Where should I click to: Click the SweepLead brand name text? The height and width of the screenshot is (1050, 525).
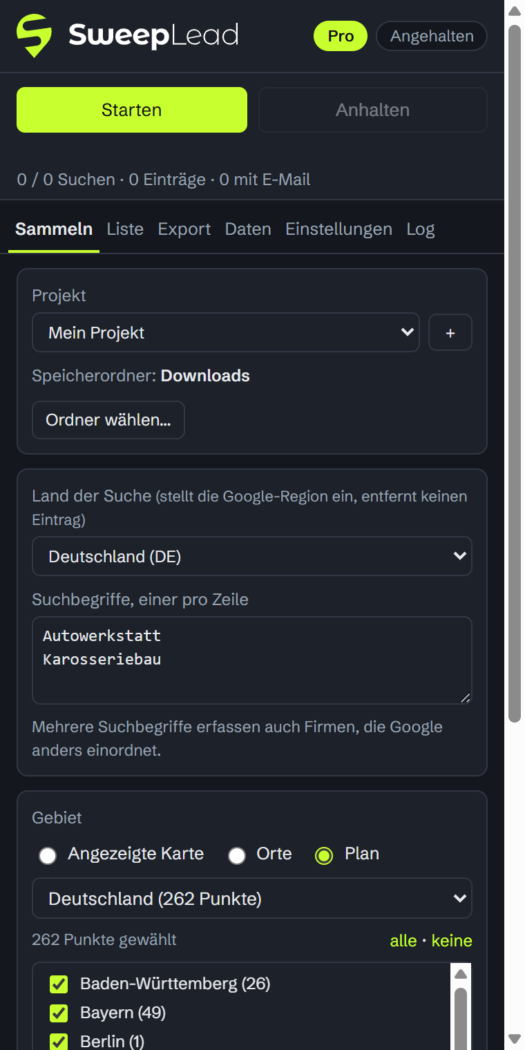point(153,36)
